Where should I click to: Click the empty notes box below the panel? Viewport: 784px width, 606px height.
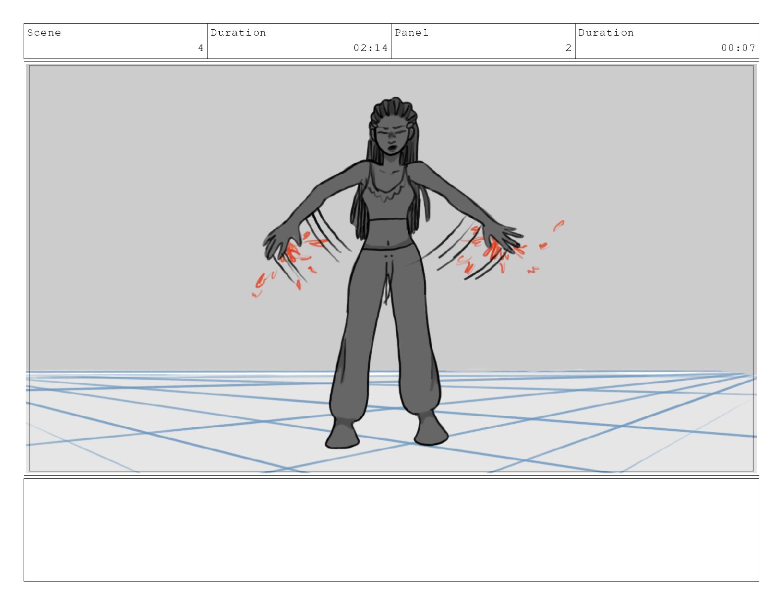[x=391, y=530]
